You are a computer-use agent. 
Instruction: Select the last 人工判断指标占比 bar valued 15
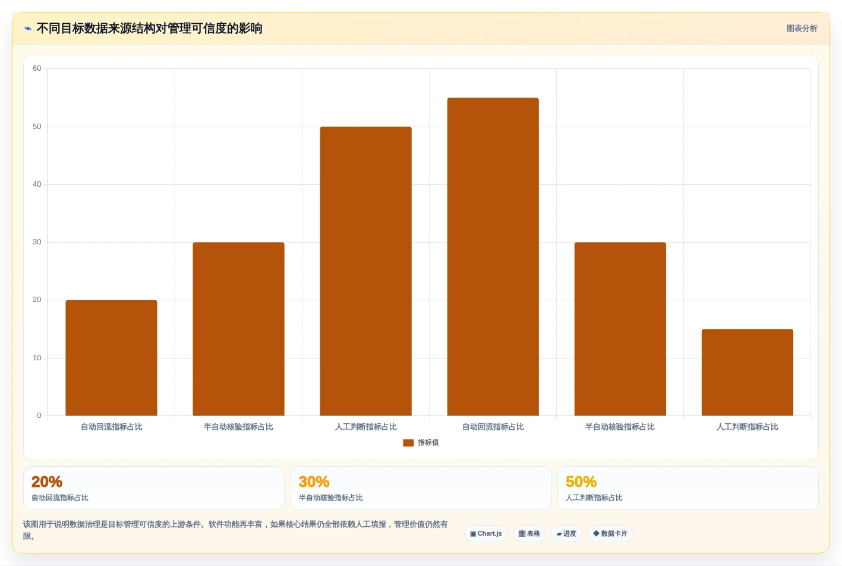pos(747,372)
